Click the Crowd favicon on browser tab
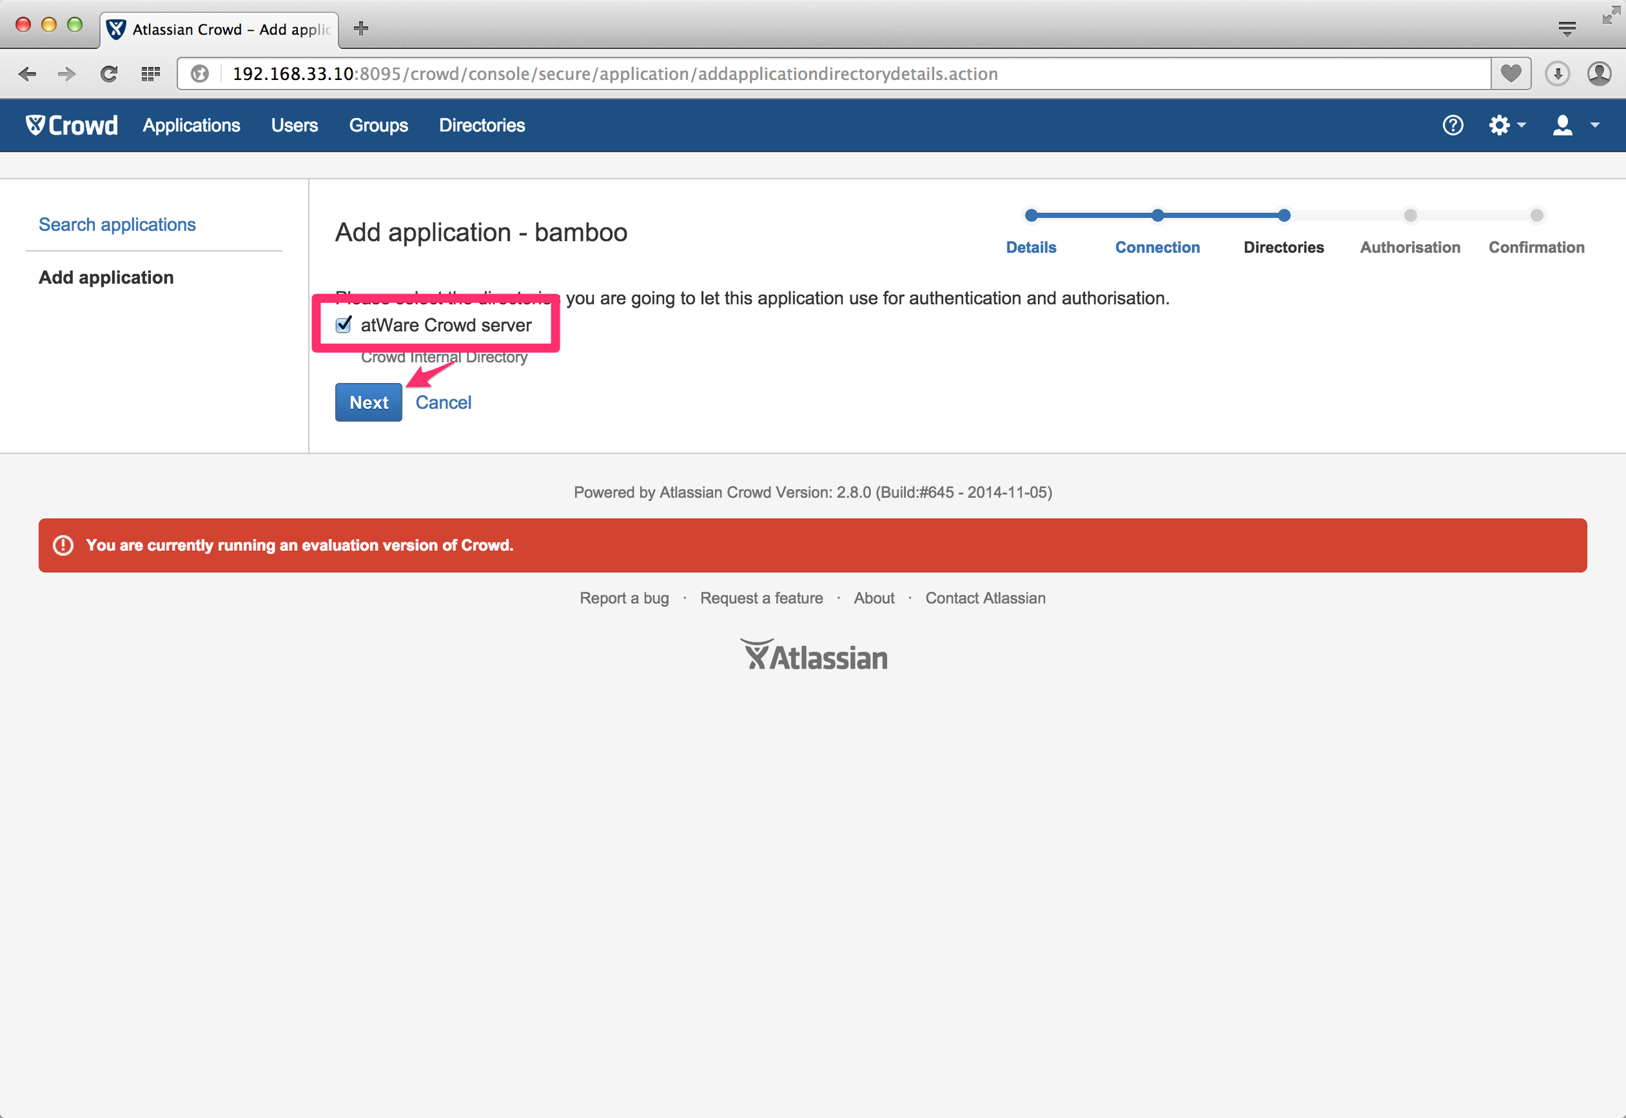 (116, 29)
